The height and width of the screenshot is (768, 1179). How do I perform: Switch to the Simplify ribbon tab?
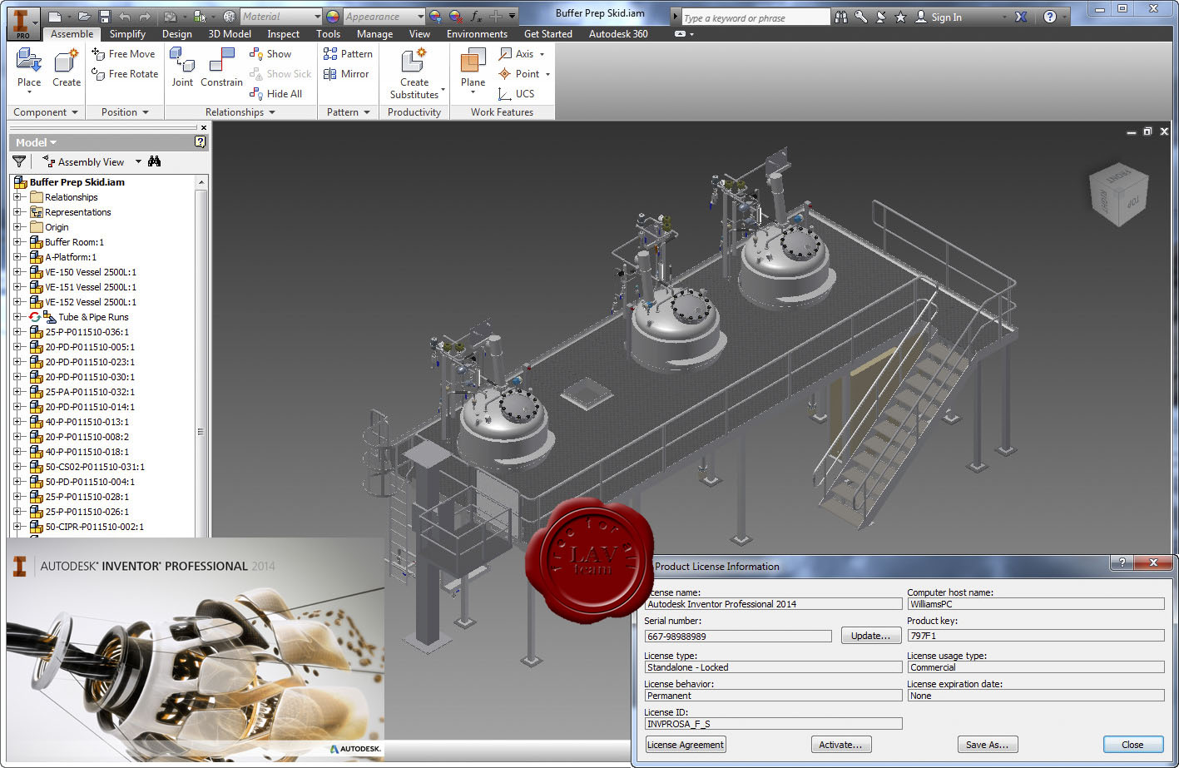pyautogui.click(x=127, y=34)
